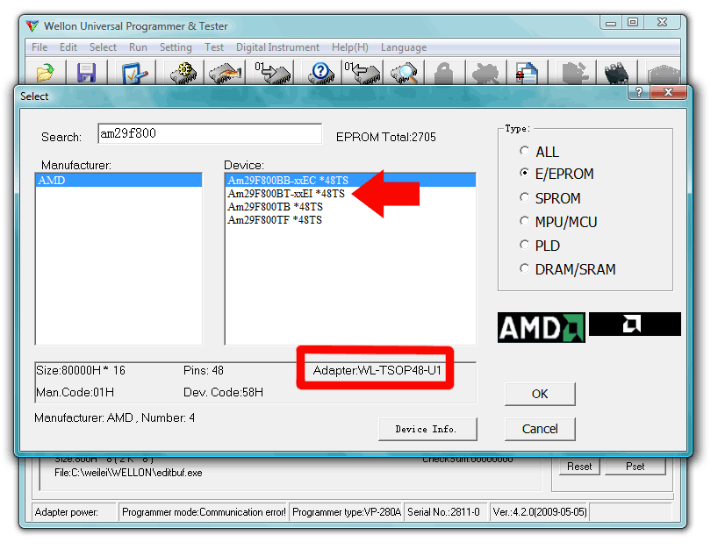Click the greyed chip with pencil icon
Image resolution: width=718 pixels, height=549 pixels.
tap(575, 73)
